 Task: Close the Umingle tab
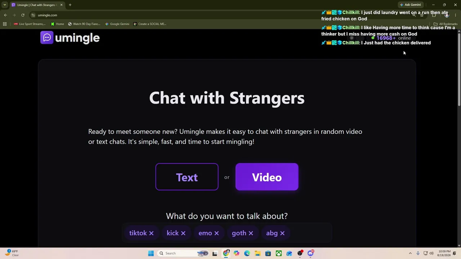click(61, 5)
